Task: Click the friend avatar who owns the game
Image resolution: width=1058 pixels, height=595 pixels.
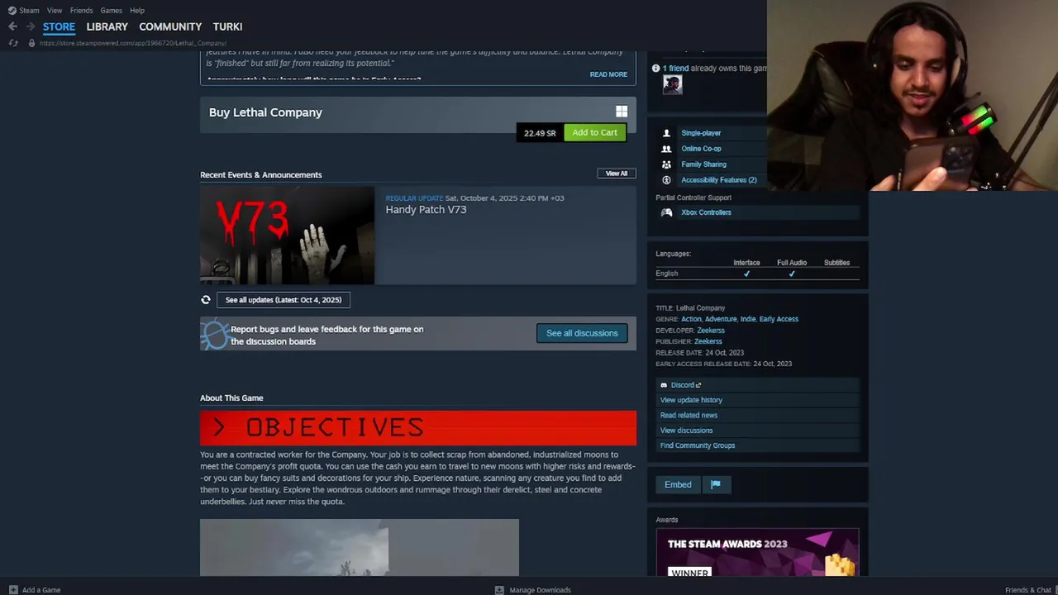Action: pyautogui.click(x=672, y=84)
